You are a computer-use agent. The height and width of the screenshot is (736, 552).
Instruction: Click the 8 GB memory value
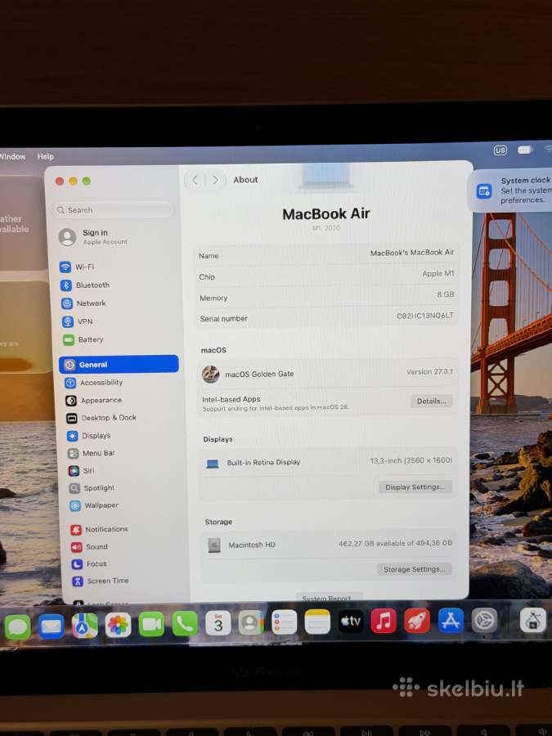[x=446, y=294]
